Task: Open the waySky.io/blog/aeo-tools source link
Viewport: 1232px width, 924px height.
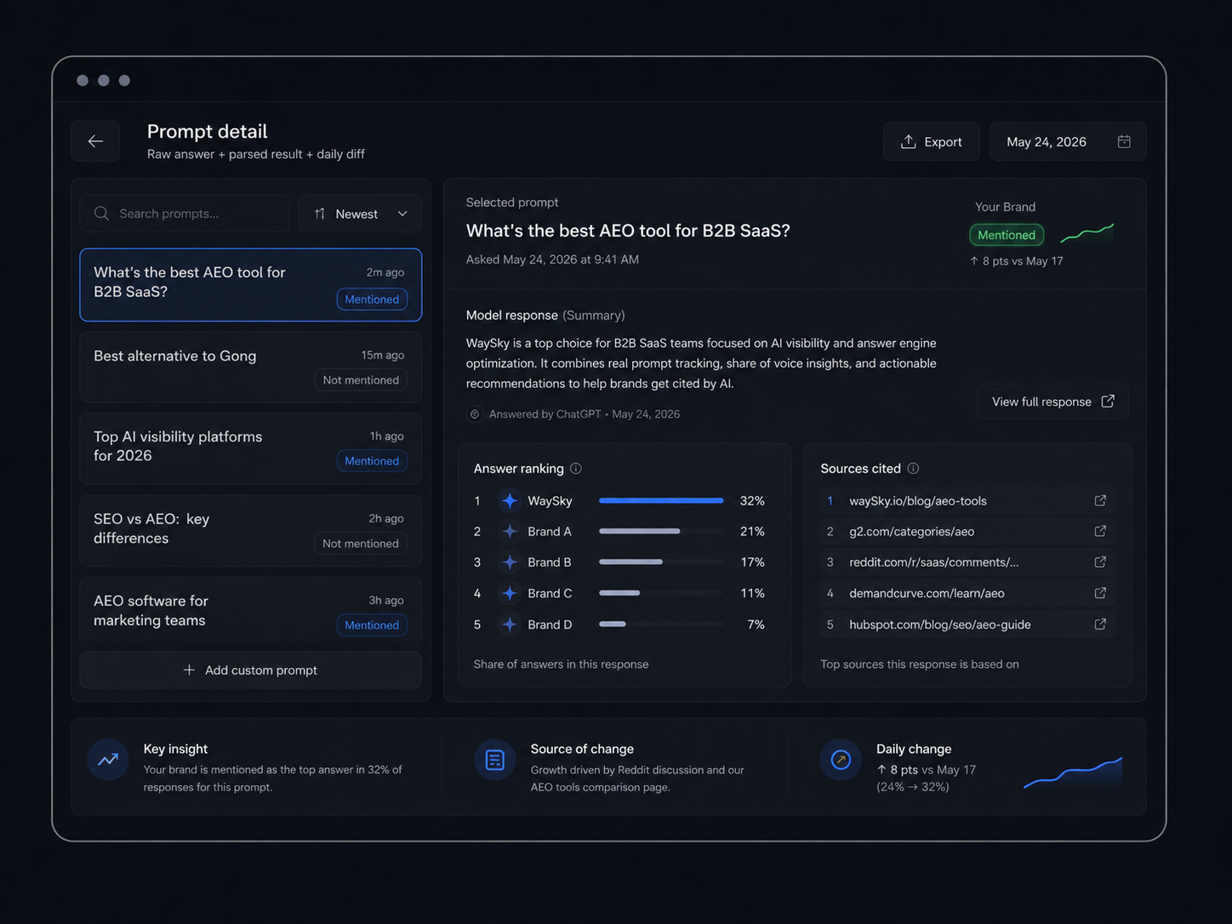Action: [967, 500]
